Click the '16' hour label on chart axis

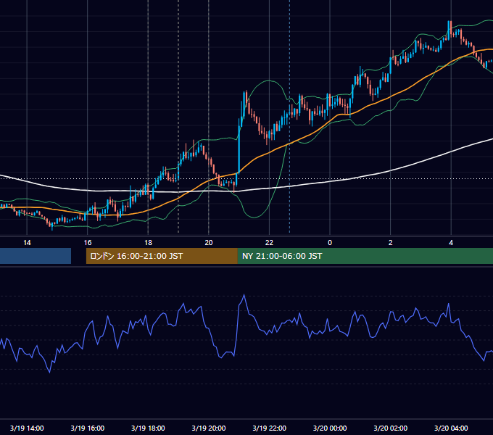(x=88, y=243)
